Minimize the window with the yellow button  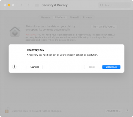pos(9,5)
